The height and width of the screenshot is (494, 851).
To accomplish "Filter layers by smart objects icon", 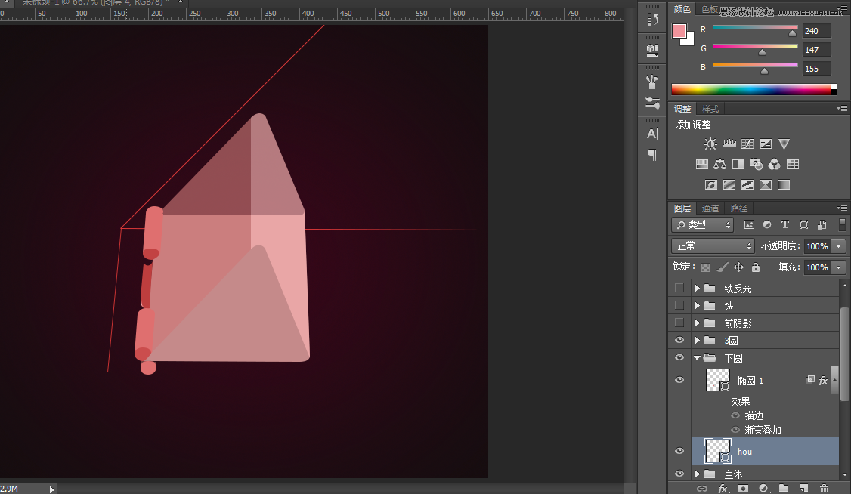I will click(822, 224).
